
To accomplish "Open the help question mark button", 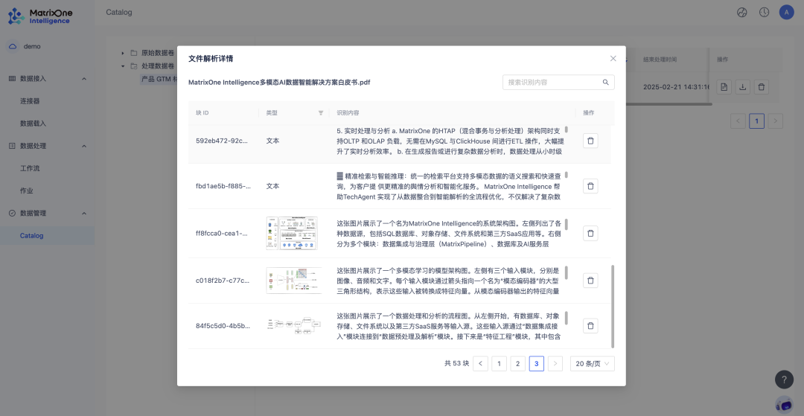I will pyautogui.click(x=784, y=380).
